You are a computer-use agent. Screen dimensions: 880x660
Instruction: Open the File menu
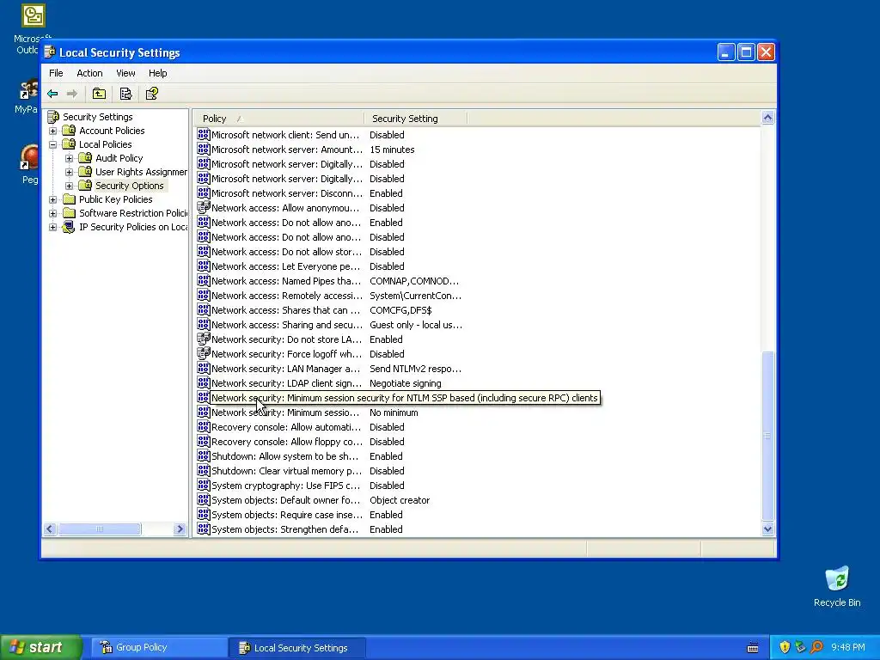56,73
